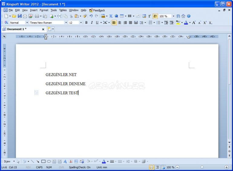Expand the line spacing dropdown arrow
Image resolution: width=233 pixels, height=171 pixels.
(145, 23)
